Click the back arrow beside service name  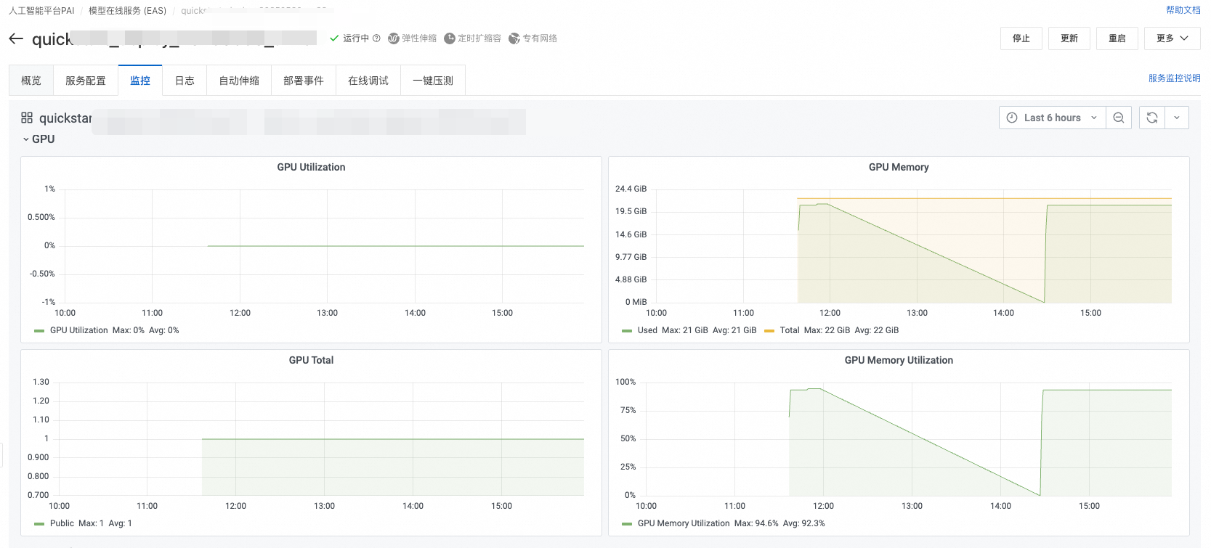[x=16, y=39]
